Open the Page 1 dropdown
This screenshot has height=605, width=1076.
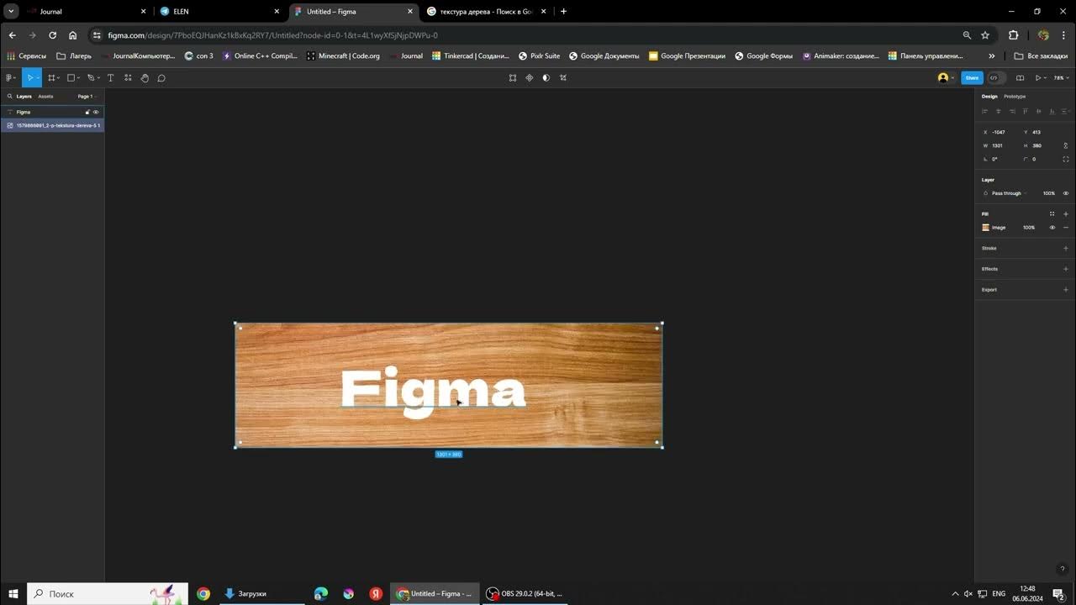click(x=87, y=97)
